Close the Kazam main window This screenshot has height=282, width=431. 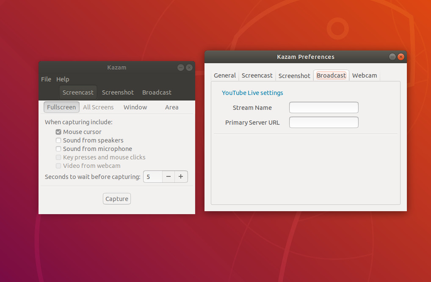click(x=189, y=67)
